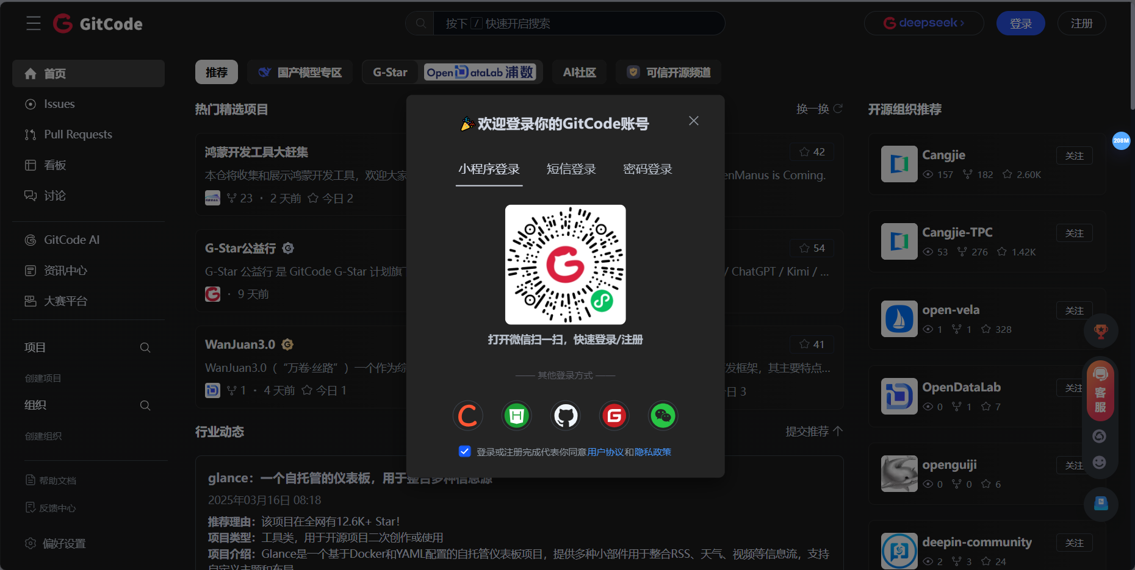The width and height of the screenshot is (1135, 570).
Task: Follow the Cangjie-TPC organization
Action: tap(1075, 233)
